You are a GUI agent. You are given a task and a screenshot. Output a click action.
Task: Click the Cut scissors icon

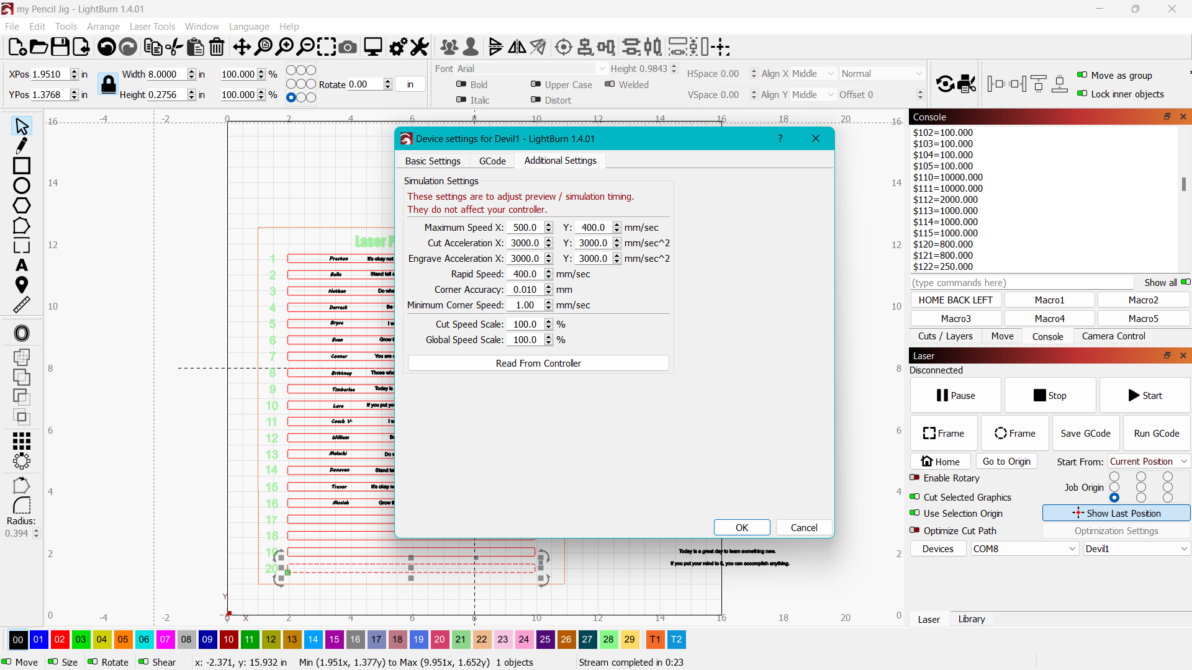coord(174,47)
